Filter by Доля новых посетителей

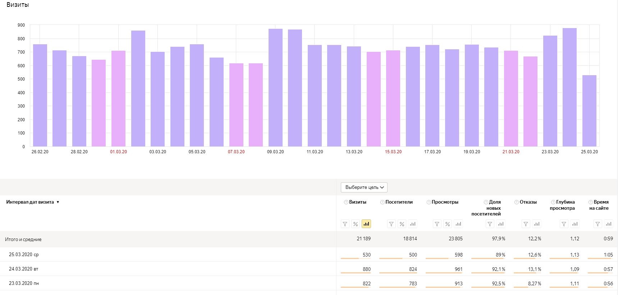(x=490, y=224)
